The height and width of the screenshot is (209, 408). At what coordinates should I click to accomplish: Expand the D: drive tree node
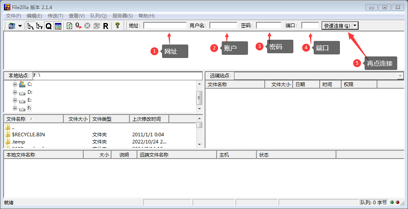(15, 92)
